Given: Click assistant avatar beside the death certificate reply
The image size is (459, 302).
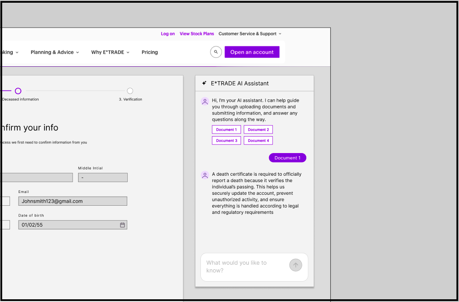Looking at the screenshot, I should pyautogui.click(x=205, y=175).
